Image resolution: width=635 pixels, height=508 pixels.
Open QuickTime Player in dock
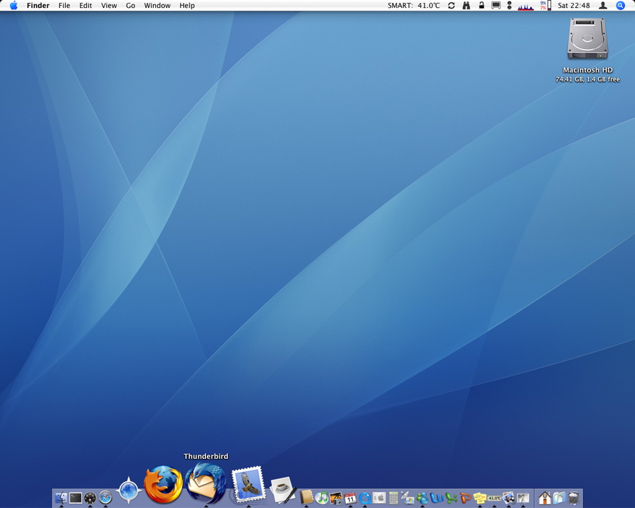coord(365,497)
